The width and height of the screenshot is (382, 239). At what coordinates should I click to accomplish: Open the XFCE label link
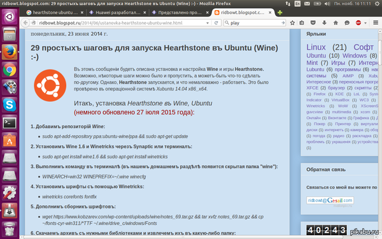tap(313, 88)
